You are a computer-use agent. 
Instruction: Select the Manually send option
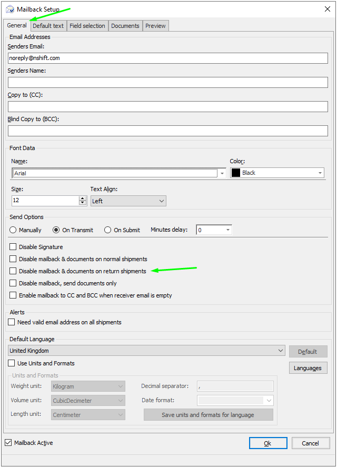coord(14,230)
